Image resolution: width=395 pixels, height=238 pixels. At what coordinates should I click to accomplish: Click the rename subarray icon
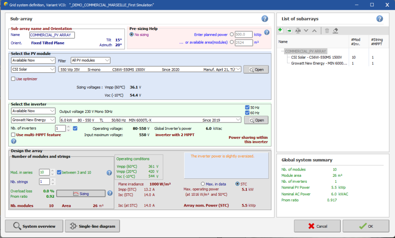298,30
